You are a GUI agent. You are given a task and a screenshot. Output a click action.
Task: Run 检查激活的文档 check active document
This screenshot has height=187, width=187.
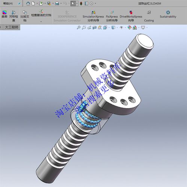(41, 13)
